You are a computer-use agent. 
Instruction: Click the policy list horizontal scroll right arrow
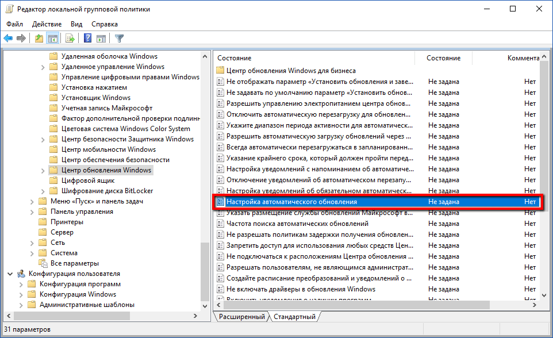(x=535, y=305)
